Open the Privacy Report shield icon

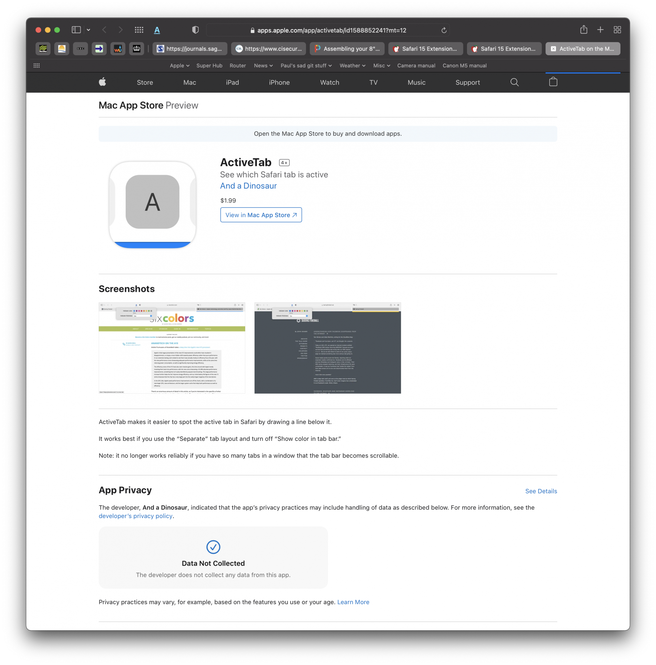[x=195, y=30]
